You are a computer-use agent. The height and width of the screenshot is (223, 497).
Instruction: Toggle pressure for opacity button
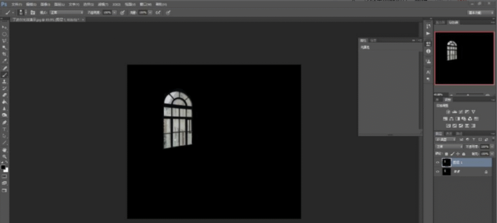(122, 13)
